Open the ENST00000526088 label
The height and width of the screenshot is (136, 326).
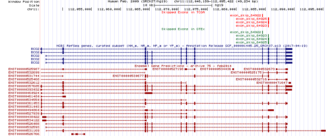[x=24, y=124]
